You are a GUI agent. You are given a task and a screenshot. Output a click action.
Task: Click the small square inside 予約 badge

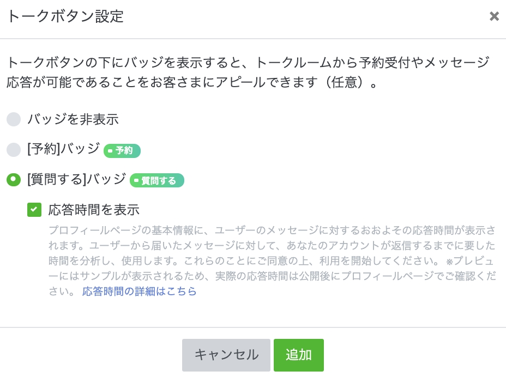(x=111, y=151)
